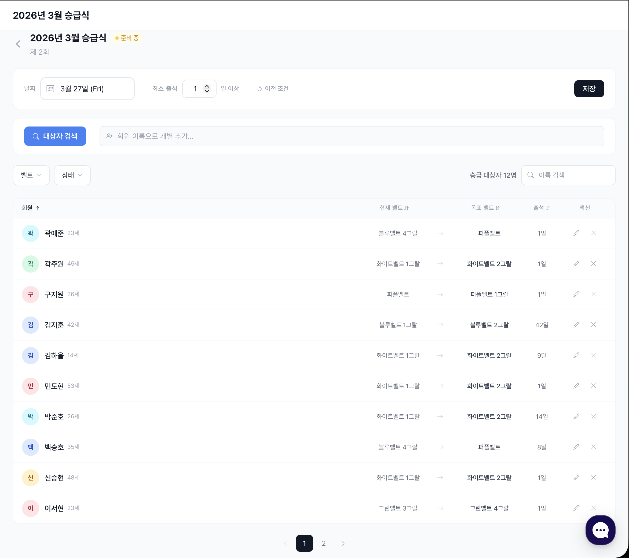Screen dimensions: 629x558
Task: Click edit pencil for 곽예준 row
Action: (x=576, y=233)
